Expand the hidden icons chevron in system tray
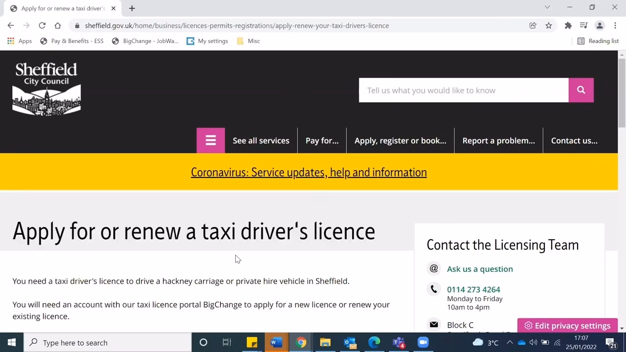 point(510,342)
